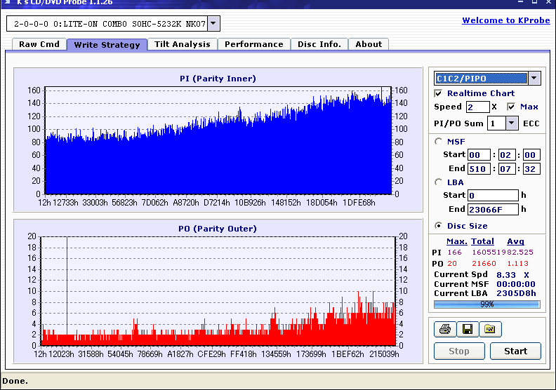The image size is (556, 390).
Task: Click the Welcome to KProbe link
Action: pyautogui.click(x=506, y=20)
